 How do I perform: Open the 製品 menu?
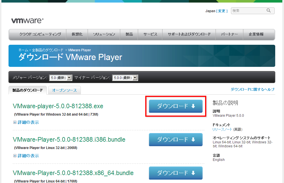tap(129, 34)
